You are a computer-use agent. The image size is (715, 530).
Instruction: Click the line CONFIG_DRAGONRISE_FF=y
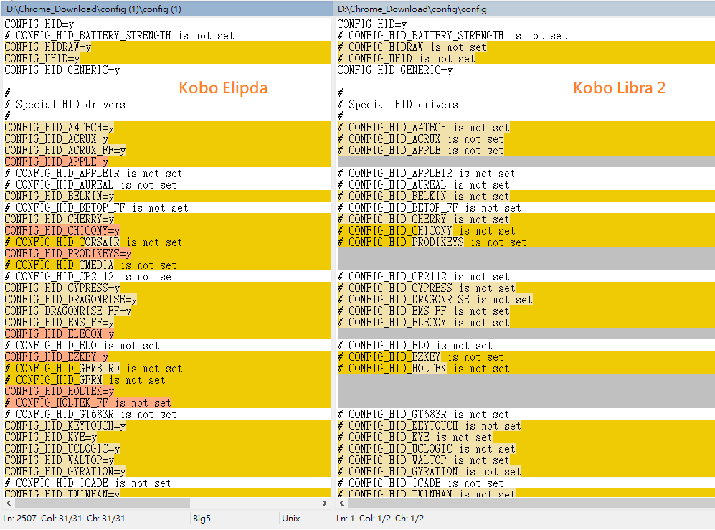point(68,311)
